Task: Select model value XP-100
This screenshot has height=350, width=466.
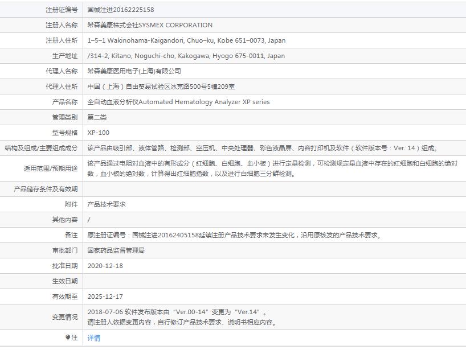Action: (x=99, y=133)
